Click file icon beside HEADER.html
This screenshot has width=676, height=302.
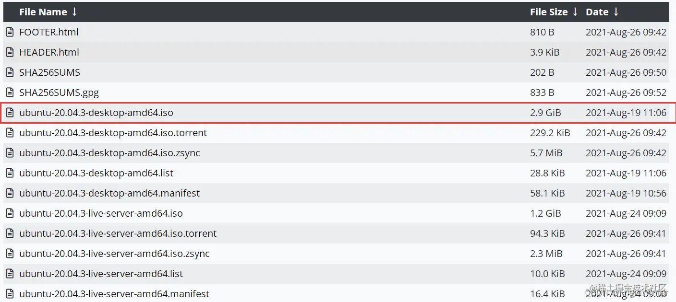(x=10, y=52)
